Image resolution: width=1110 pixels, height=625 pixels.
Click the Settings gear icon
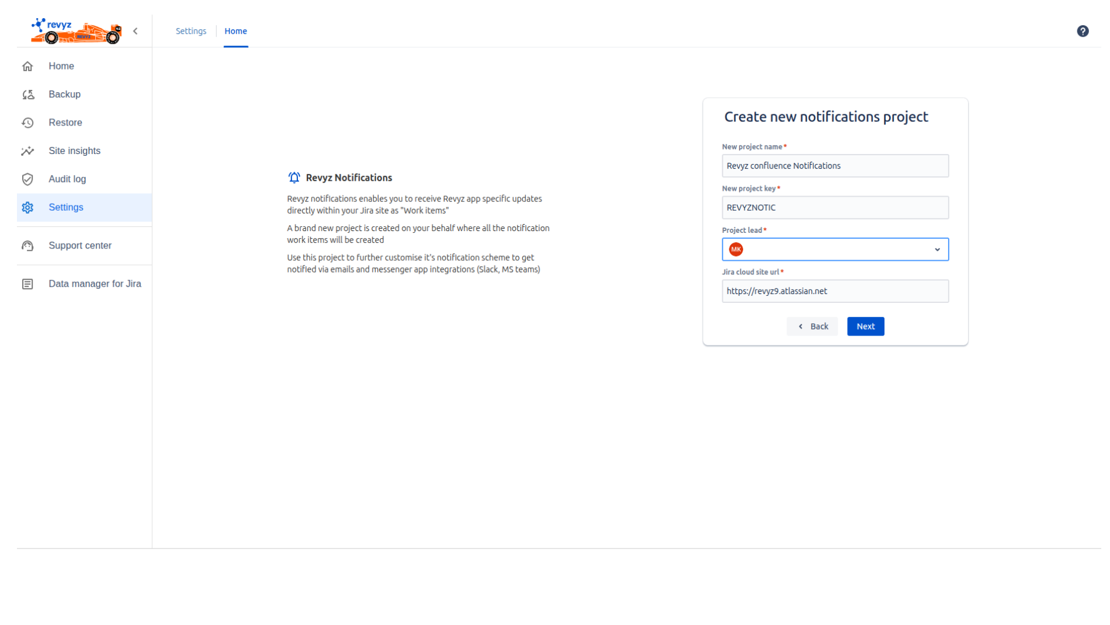[x=27, y=208]
